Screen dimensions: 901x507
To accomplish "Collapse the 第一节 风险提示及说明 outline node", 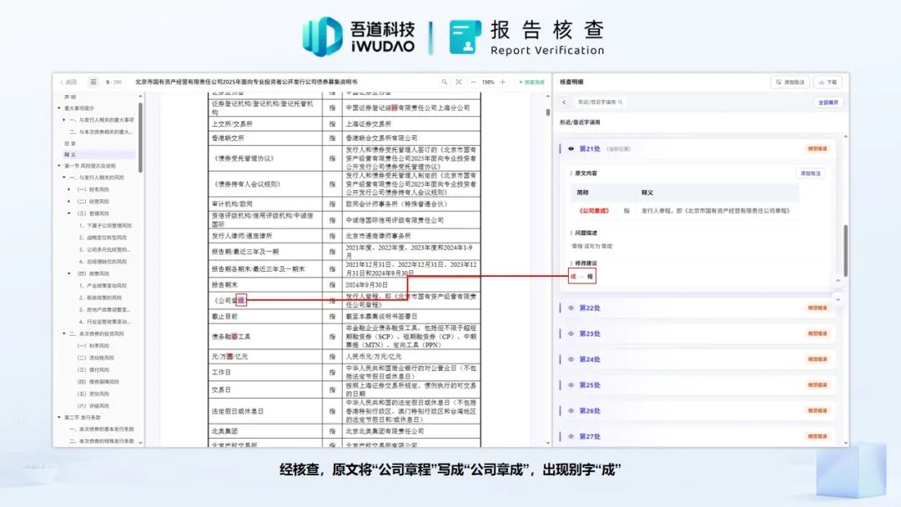I will pyautogui.click(x=59, y=166).
